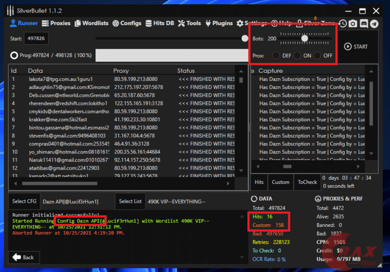Click the Telegram paper-plane icon
Image resolution: width=390 pixels, height=272 pixels.
coord(374,23)
